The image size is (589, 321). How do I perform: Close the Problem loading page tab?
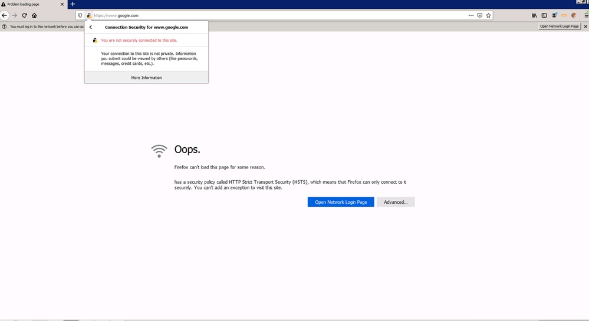point(62,4)
